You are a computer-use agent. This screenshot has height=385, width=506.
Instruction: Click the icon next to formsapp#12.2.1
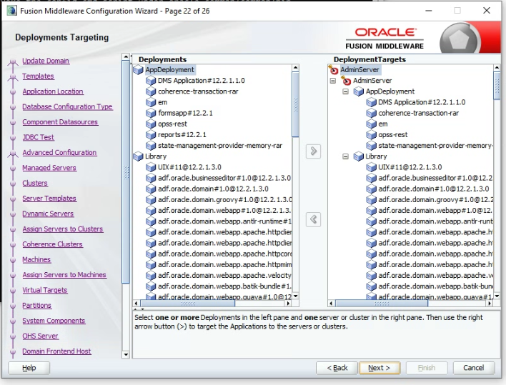tap(151, 113)
